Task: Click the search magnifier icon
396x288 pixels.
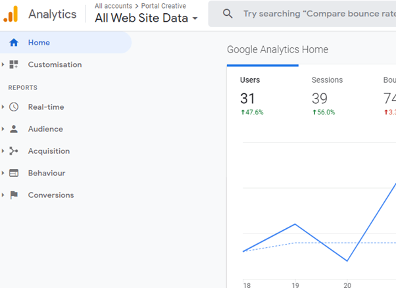Action: [228, 14]
